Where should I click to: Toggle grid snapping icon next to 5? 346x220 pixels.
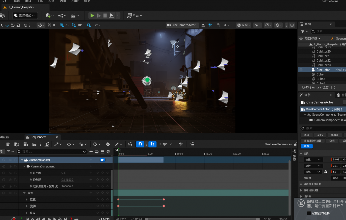(x=62, y=25)
